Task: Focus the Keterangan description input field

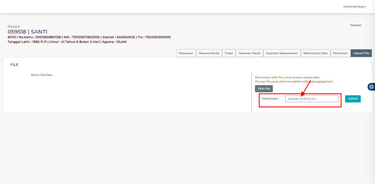Action: tap(312, 99)
